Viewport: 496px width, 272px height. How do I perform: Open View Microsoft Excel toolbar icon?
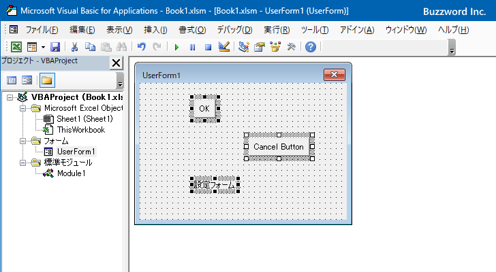tap(16, 47)
